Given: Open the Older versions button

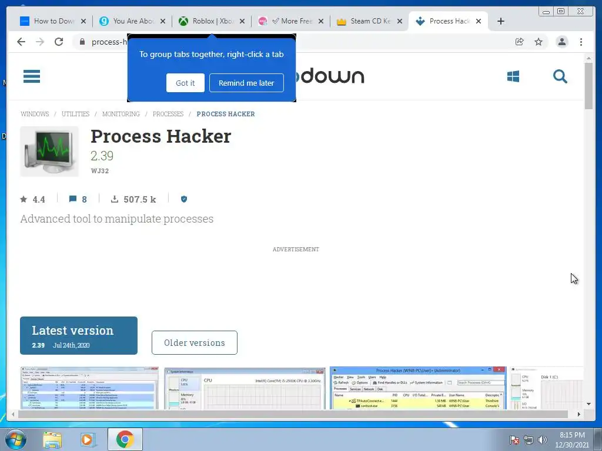Looking at the screenshot, I should (x=194, y=342).
